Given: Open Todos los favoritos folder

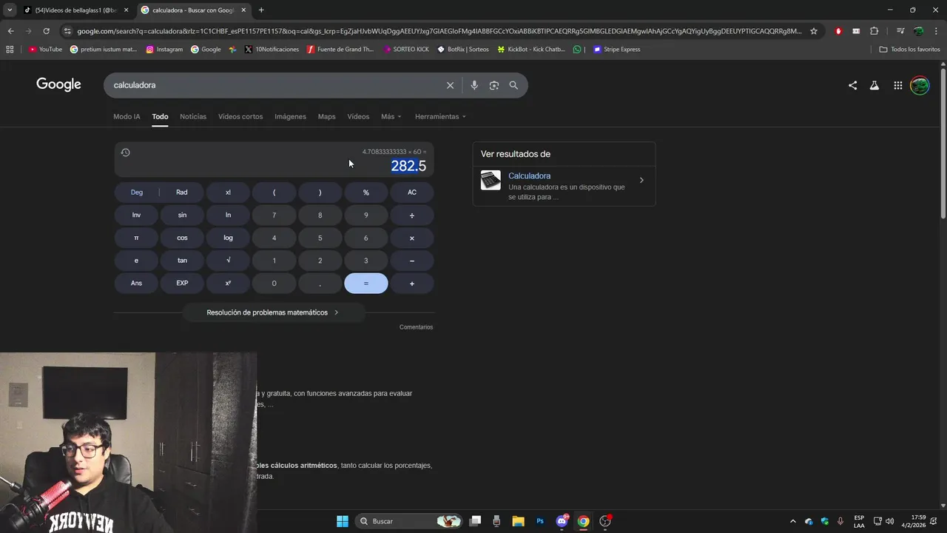Looking at the screenshot, I should point(910,50).
